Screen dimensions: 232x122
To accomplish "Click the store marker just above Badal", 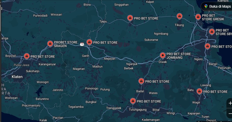I will point(141,81).
